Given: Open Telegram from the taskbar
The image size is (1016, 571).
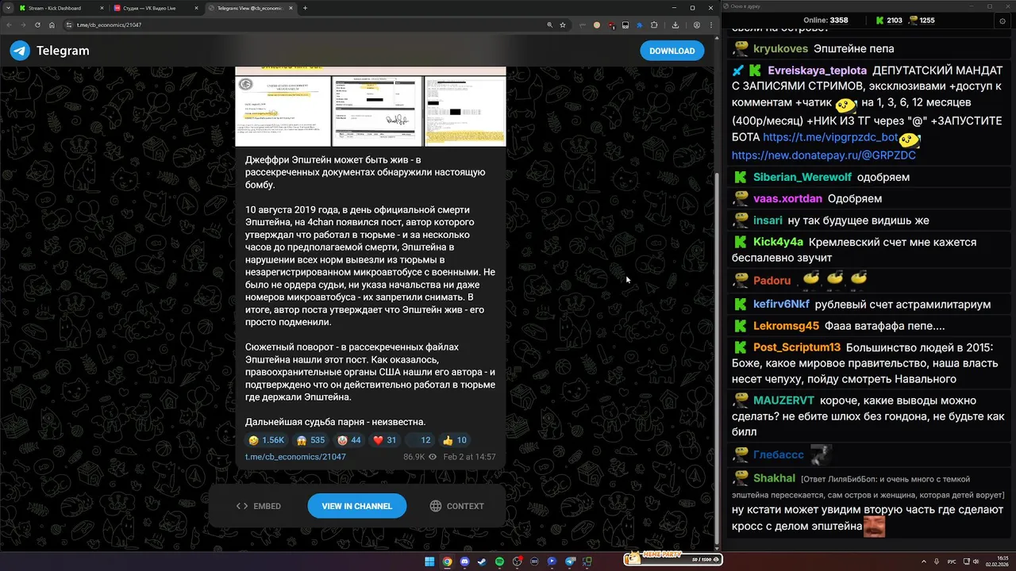Looking at the screenshot, I should [570, 561].
